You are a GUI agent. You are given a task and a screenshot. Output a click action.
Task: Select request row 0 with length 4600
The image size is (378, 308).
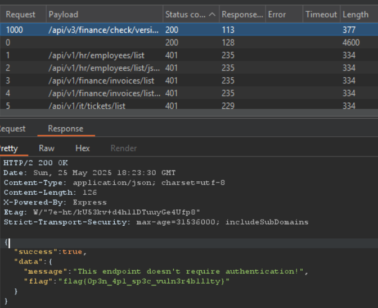189,42
